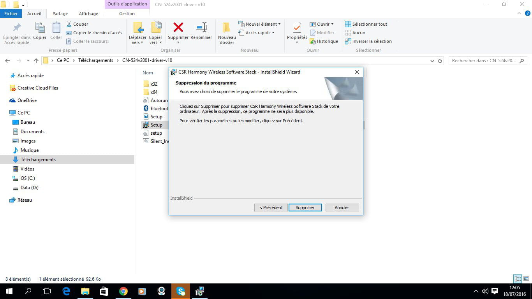The image size is (532, 299).
Task: Click < Précédent button in wizard
Action: (271, 208)
